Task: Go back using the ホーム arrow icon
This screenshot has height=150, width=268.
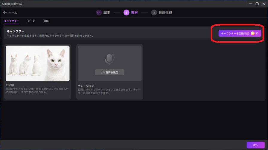Action: 5,12
